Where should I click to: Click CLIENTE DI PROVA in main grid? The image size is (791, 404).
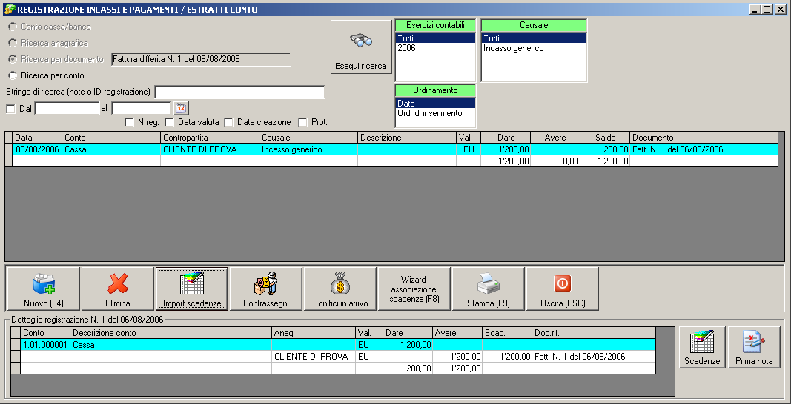click(x=210, y=149)
